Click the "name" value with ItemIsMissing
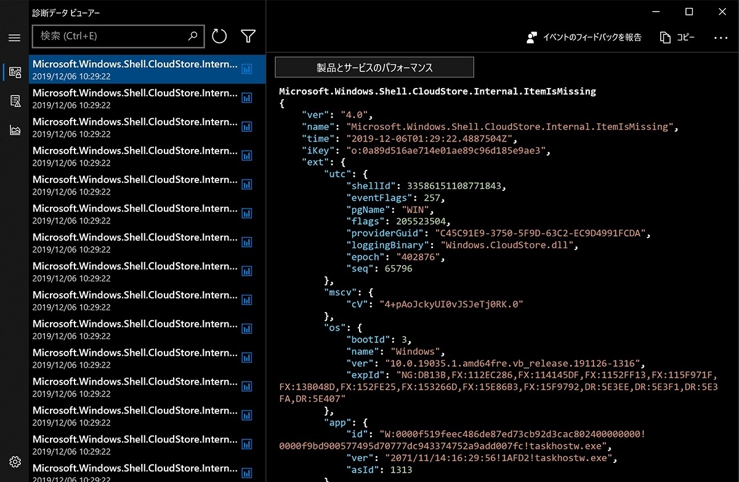Screen dimensions: 739x482 (510, 127)
